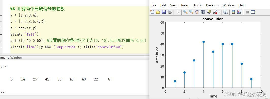The width and height of the screenshot is (270, 99).
Task: Click the Link Plot icon
Action: coord(225,12)
